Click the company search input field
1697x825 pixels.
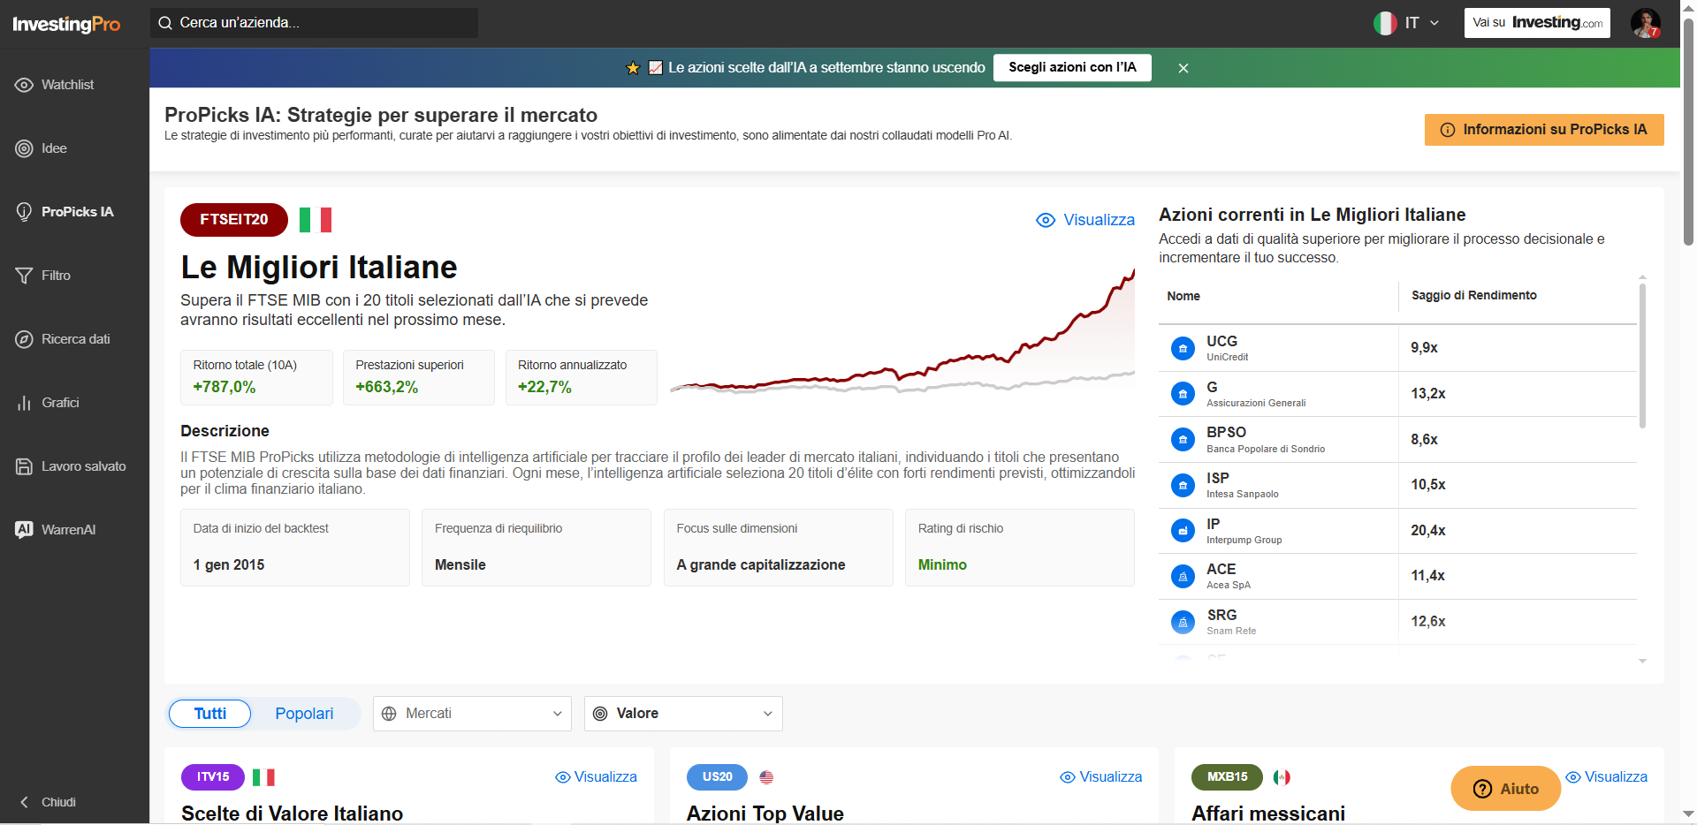coord(314,23)
